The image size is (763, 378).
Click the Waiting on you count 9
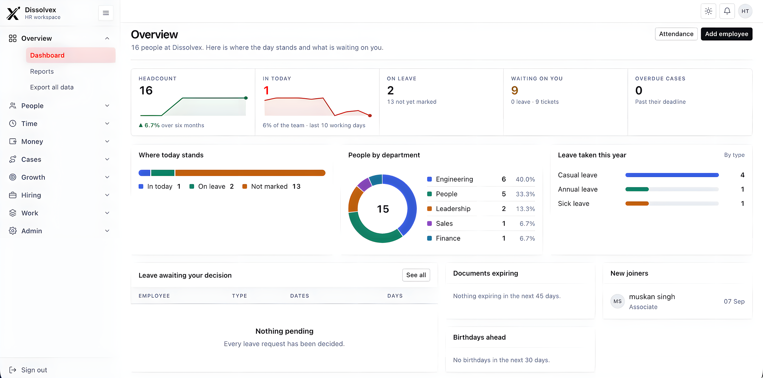[515, 90]
